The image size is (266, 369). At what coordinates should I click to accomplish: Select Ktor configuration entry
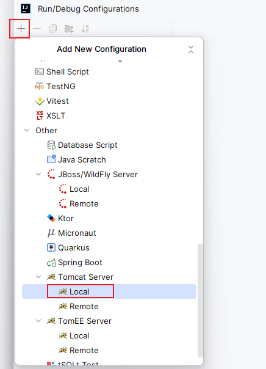(x=66, y=218)
